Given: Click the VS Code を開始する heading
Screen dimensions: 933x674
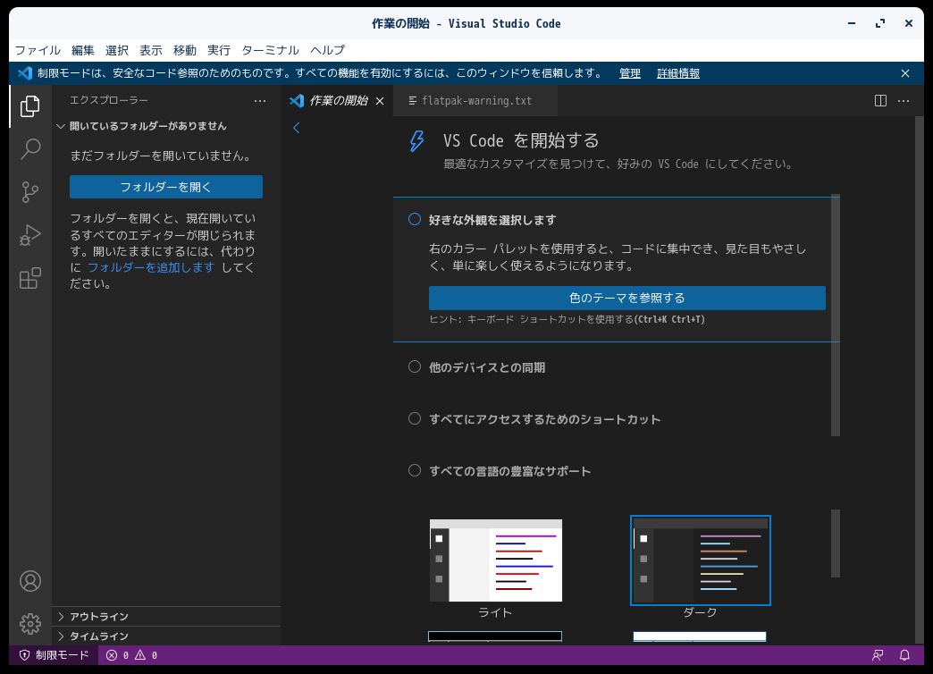Looking at the screenshot, I should 521,140.
